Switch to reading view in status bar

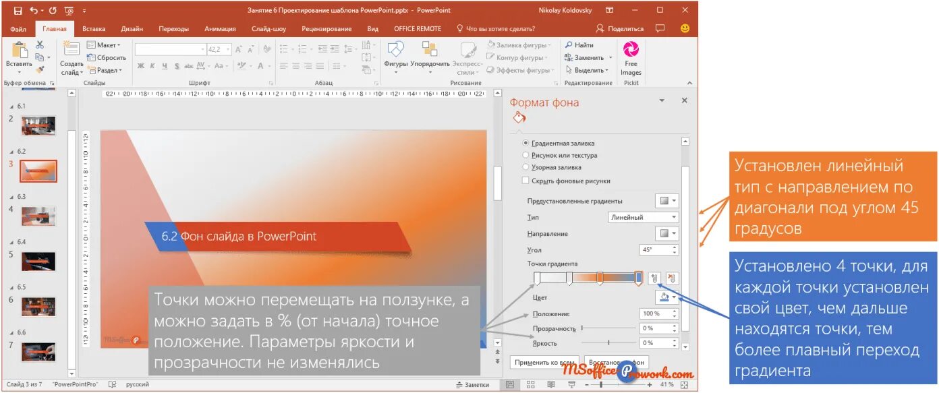point(551,384)
